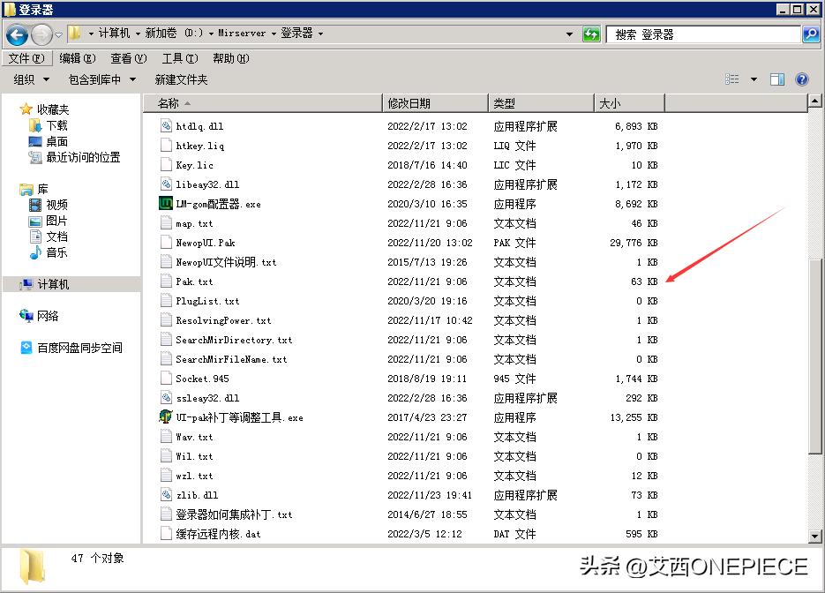The height and width of the screenshot is (593, 825).
Task: Click the 新建文件夹 button
Action: [x=180, y=79]
